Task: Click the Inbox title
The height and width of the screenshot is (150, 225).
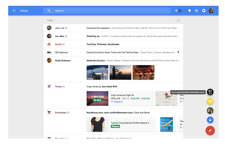Action: [x=24, y=11]
